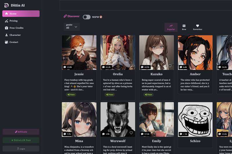Switch to the New tab
Image resolution: width=232 pixels, height=154 pixels.
point(184,27)
